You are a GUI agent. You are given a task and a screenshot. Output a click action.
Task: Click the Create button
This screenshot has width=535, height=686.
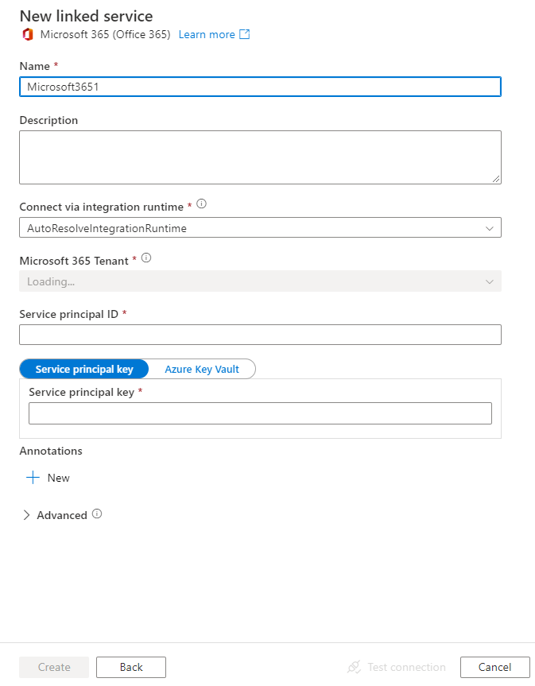pyautogui.click(x=54, y=667)
